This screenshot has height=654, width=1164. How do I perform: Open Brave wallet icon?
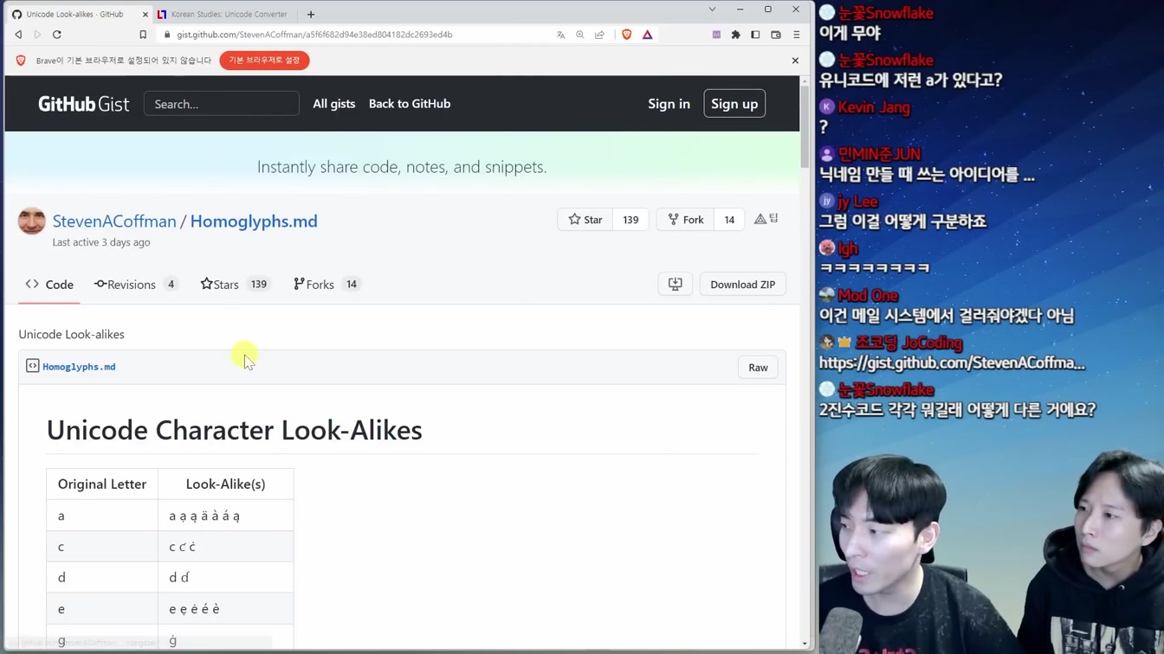(776, 35)
